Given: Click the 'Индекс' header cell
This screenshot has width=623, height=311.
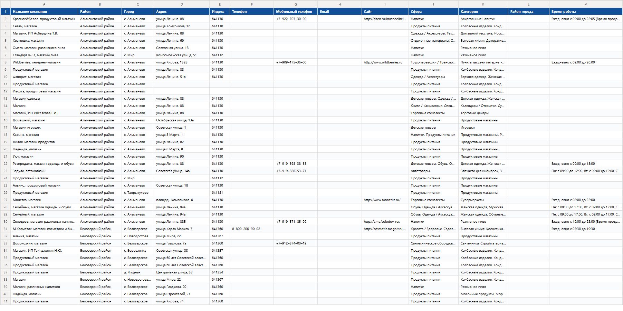Looking at the screenshot, I should (220, 11).
